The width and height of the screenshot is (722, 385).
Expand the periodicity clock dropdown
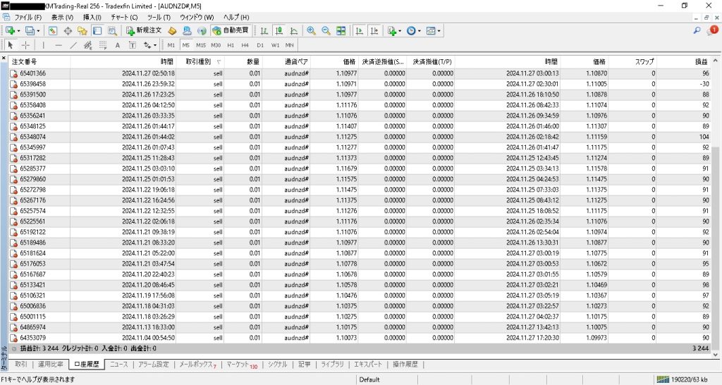click(420, 31)
